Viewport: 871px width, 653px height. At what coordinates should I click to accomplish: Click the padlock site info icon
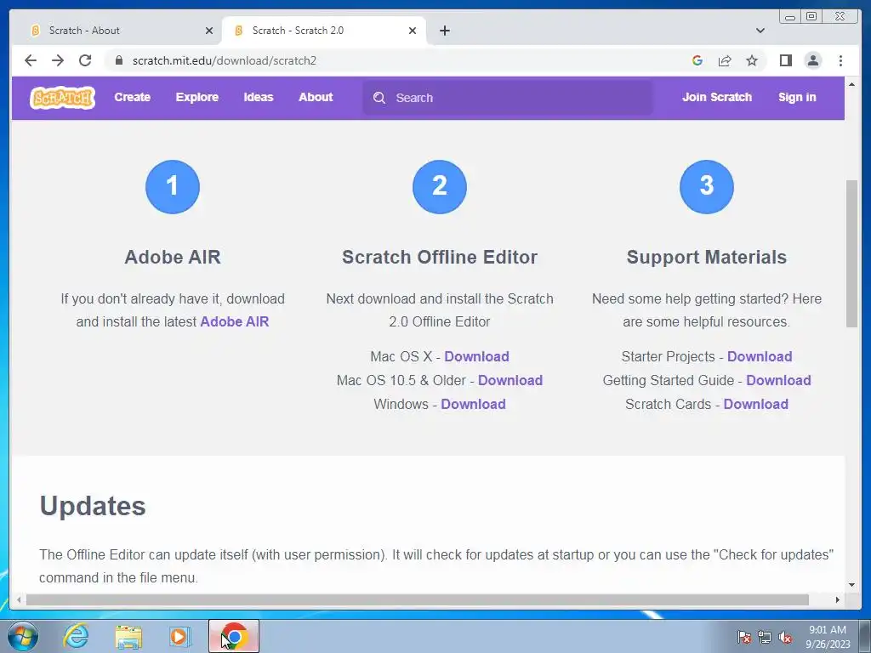pos(118,60)
